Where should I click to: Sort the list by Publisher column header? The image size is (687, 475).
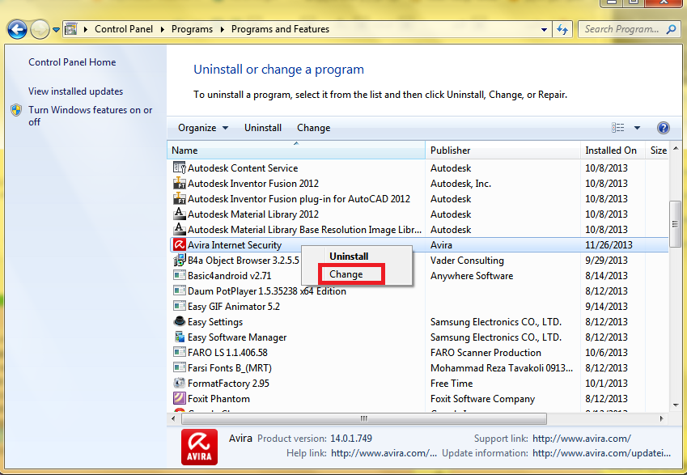coord(451,151)
